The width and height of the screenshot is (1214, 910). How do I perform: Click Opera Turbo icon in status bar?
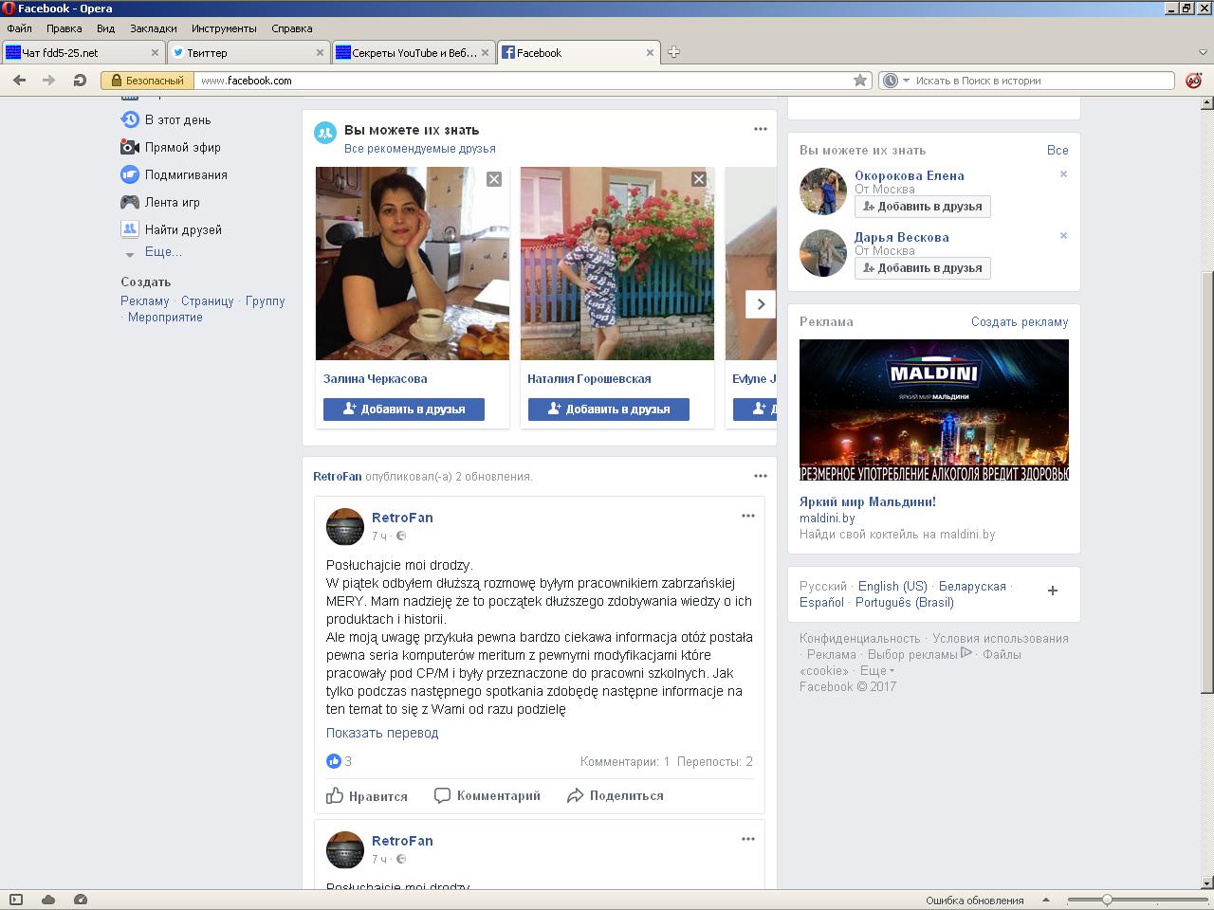click(81, 900)
